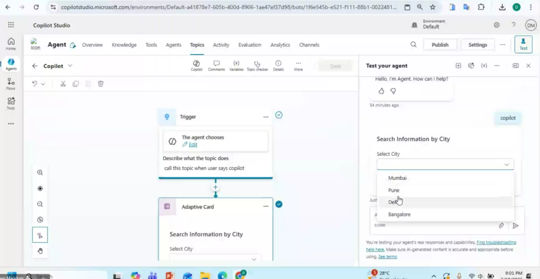Switch to the Activity tab
540x279 pixels.
click(x=221, y=45)
